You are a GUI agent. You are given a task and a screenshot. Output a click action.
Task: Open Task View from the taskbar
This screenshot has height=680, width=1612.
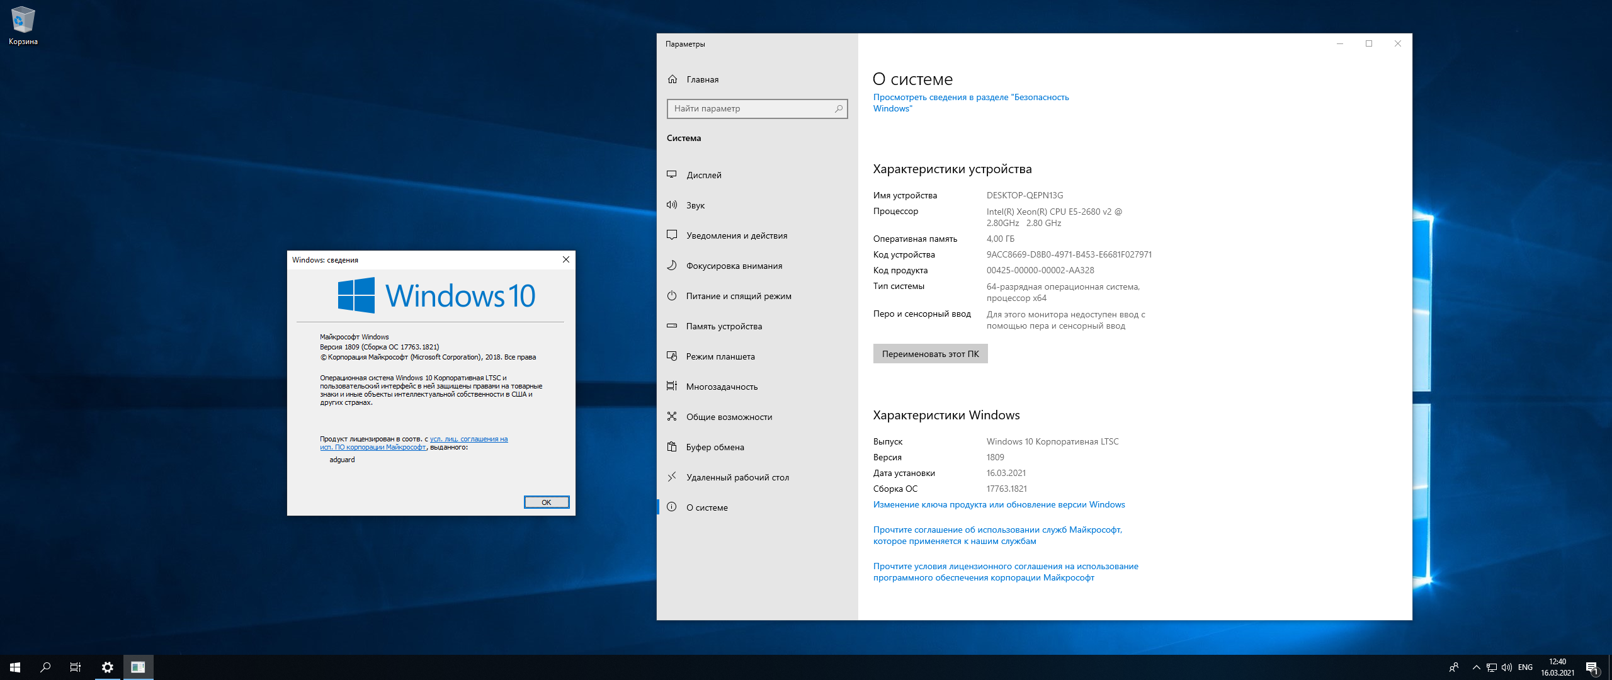76,667
